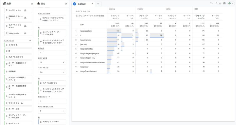
Task: Open the 表示する行数 dropdown
Action: 52,62
